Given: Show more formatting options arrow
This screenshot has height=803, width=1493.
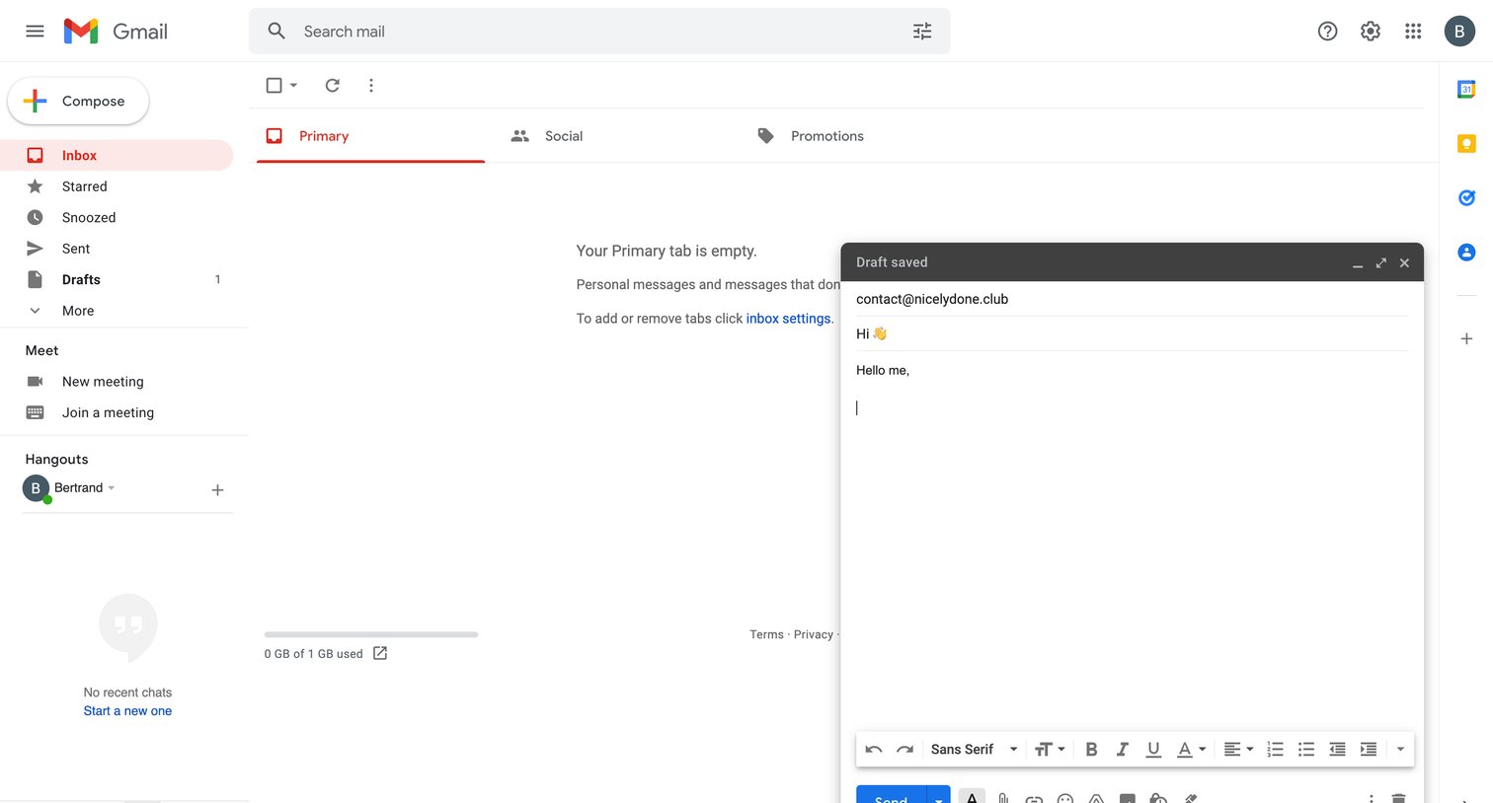Looking at the screenshot, I should click(1400, 750).
